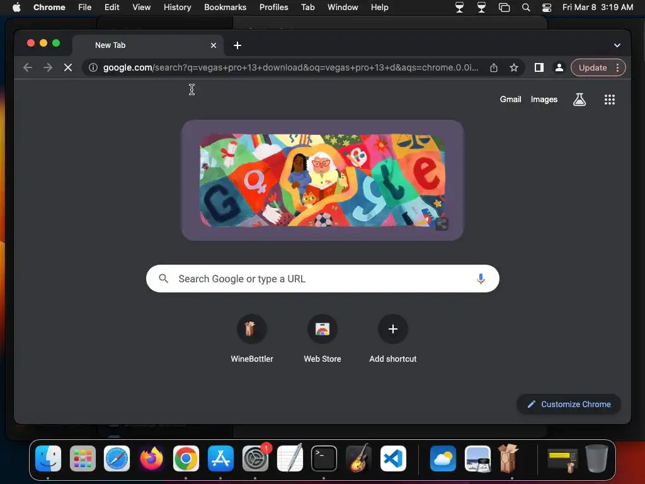Image resolution: width=645 pixels, height=484 pixels.
Task: Open System Settings from the Dock
Action: (255, 458)
